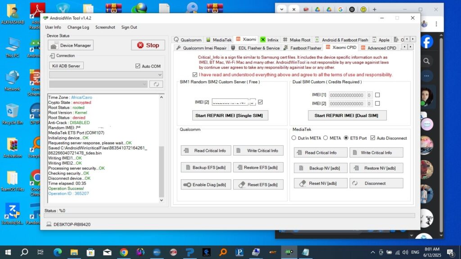Image resolution: width=461 pixels, height=259 pixels.
Task: Click the Facebook icon in browser
Action: [426, 42]
